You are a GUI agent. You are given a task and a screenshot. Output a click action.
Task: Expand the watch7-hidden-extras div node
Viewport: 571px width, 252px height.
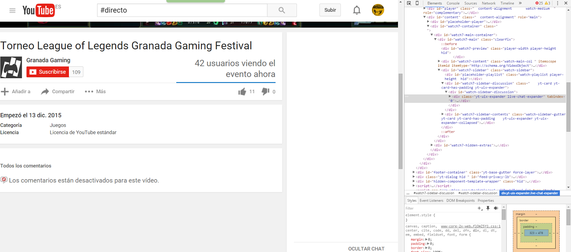coord(432,145)
